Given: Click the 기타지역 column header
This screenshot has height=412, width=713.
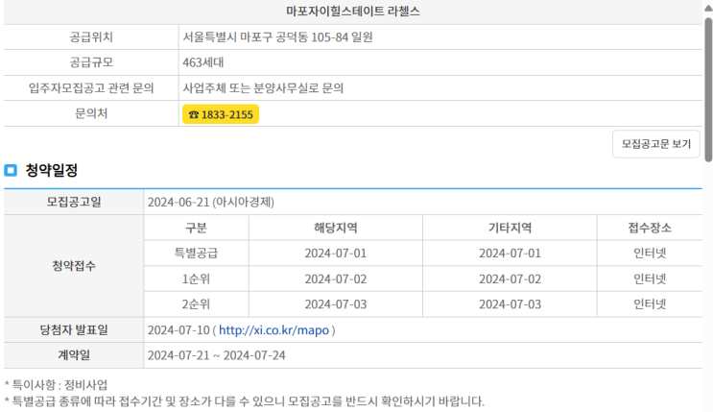Looking at the screenshot, I should pos(510,228).
